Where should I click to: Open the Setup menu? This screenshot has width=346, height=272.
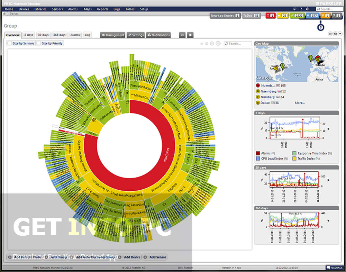point(144,9)
